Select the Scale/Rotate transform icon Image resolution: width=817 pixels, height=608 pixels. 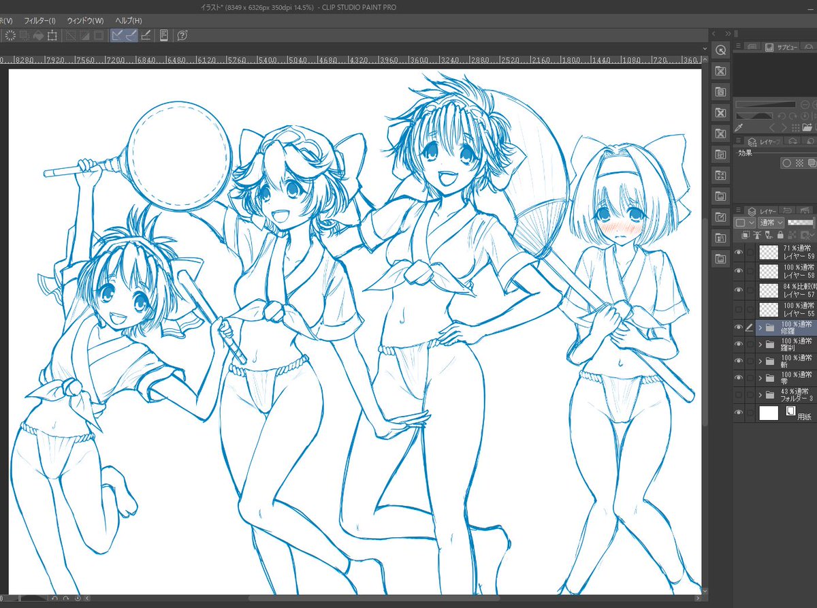click(53, 35)
